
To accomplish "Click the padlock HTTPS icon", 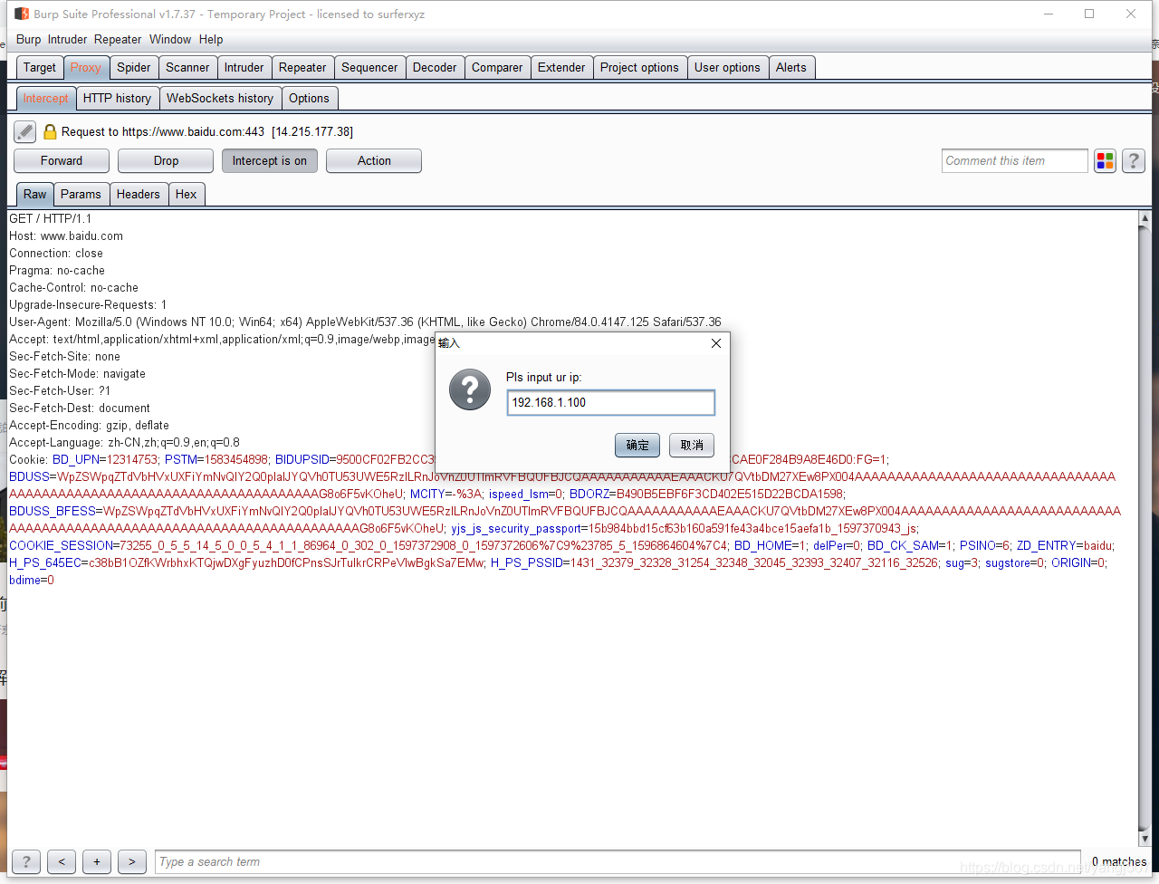I will (x=51, y=132).
